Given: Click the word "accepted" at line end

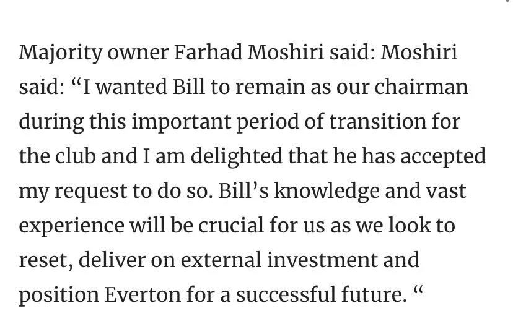Looking at the screenshot, I should coord(444,156).
